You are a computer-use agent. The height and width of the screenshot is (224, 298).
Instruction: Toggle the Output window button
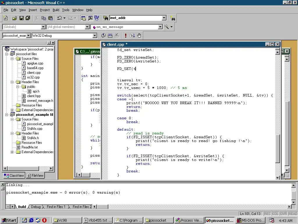[x=90, y=18]
